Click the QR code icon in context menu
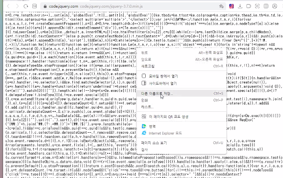Image resolution: width=283 pixels, height=178 pixels. coord(144,117)
